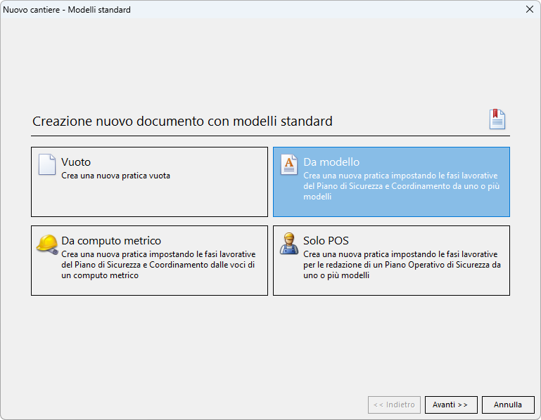The height and width of the screenshot is (420, 541).
Task: Click the greyed-out '<< Indietro' button
Action: tap(394, 405)
